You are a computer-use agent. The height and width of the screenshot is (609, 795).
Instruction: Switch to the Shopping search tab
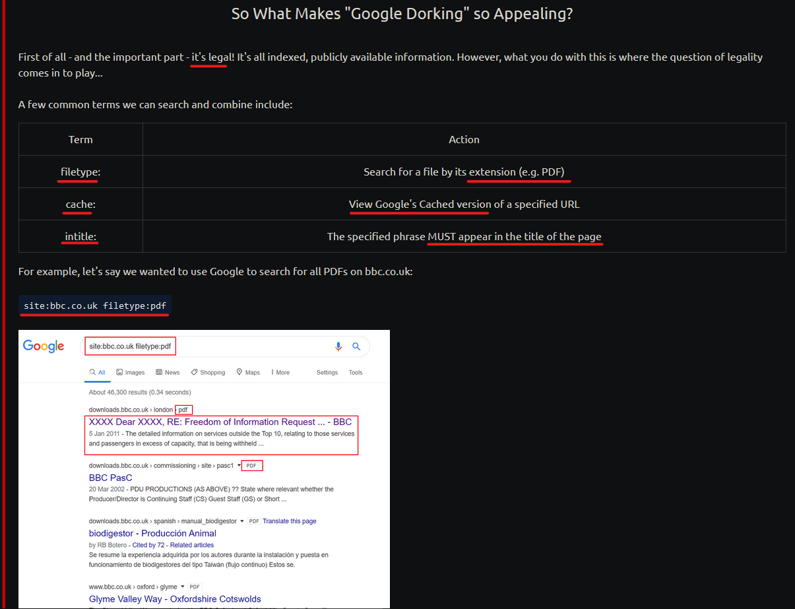[x=208, y=372]
